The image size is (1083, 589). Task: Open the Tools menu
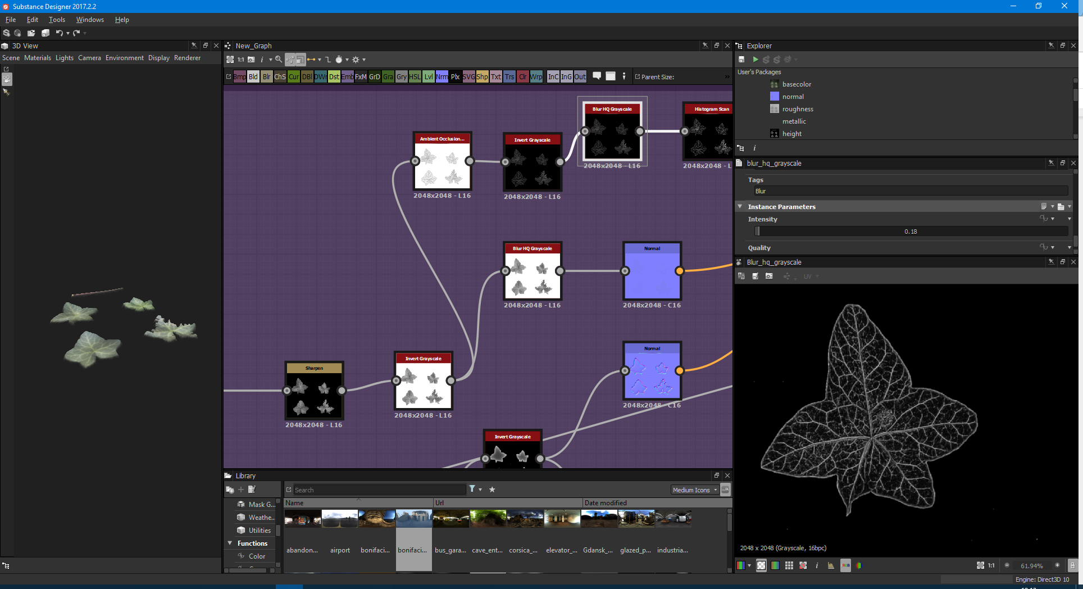[57, 20]
